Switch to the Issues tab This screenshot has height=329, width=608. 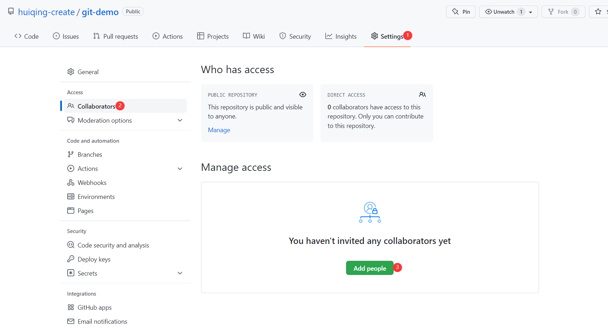point(66,36)
